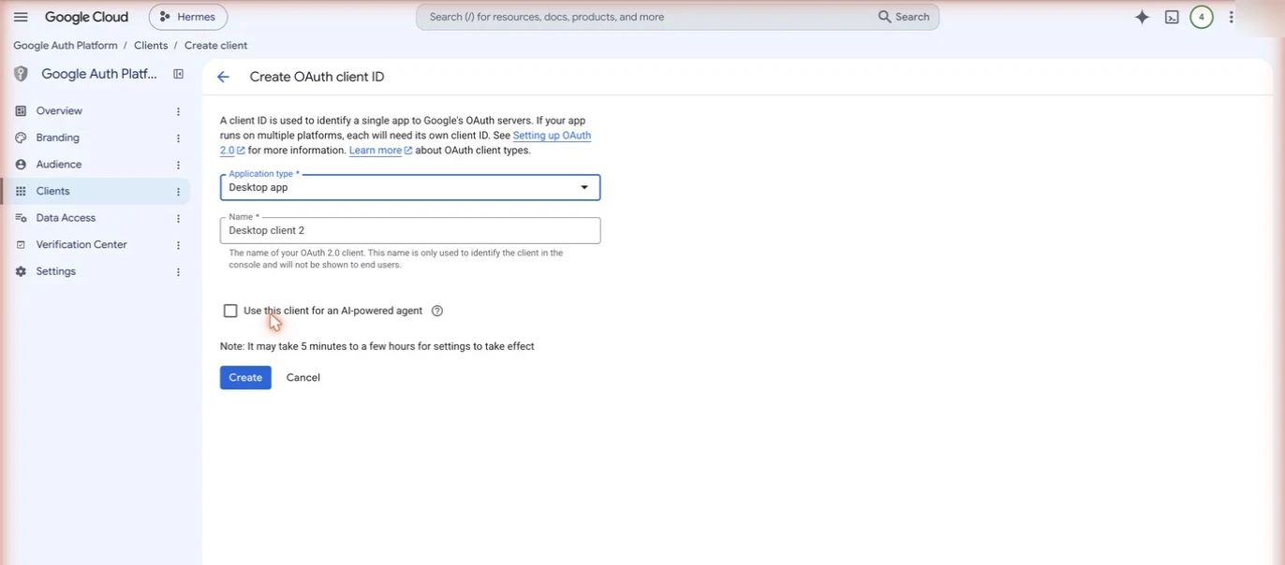Click the Verification Center icon in sidebar
This screenshot has width=1285, height=565.
point(21,245)
